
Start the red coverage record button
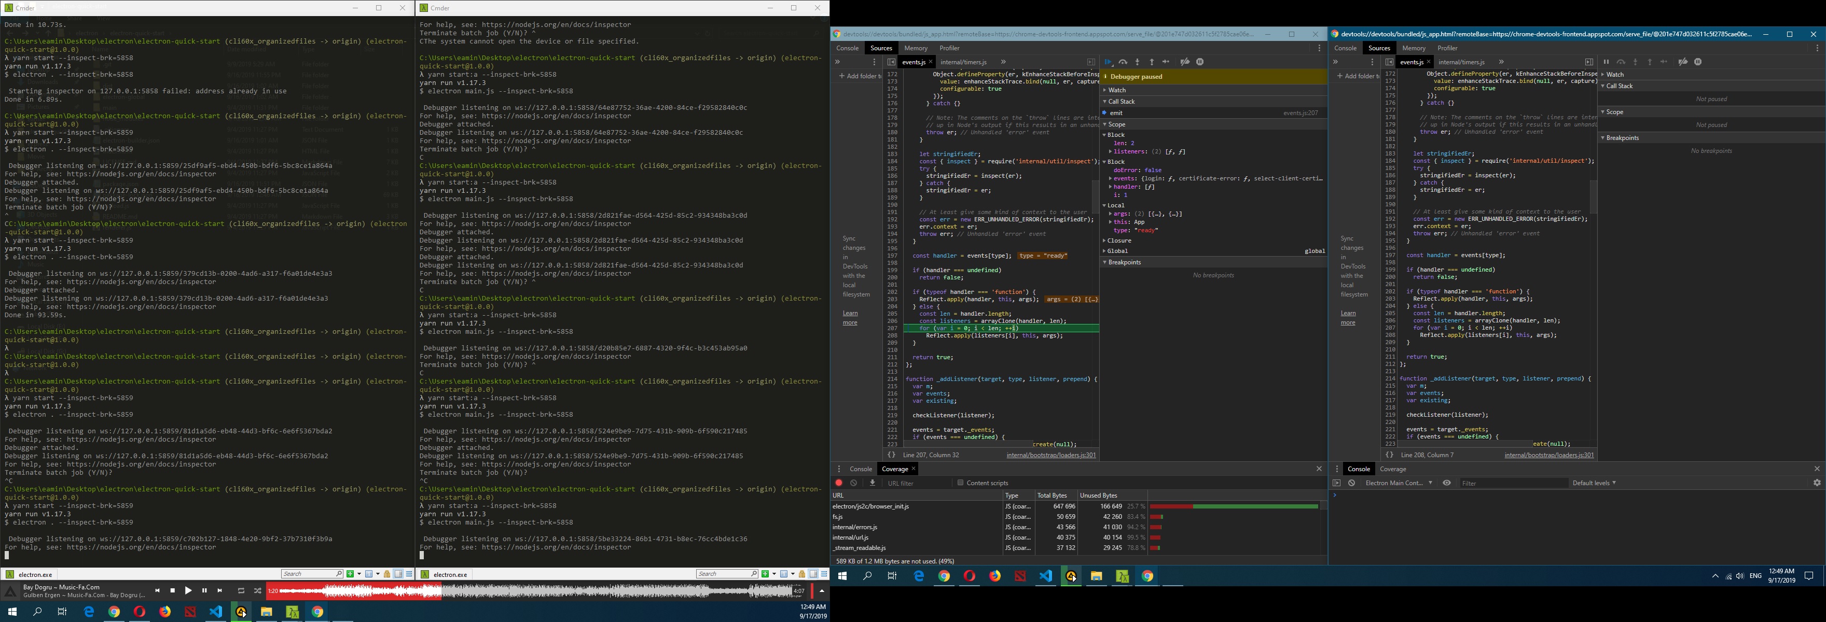coord(839,483)
